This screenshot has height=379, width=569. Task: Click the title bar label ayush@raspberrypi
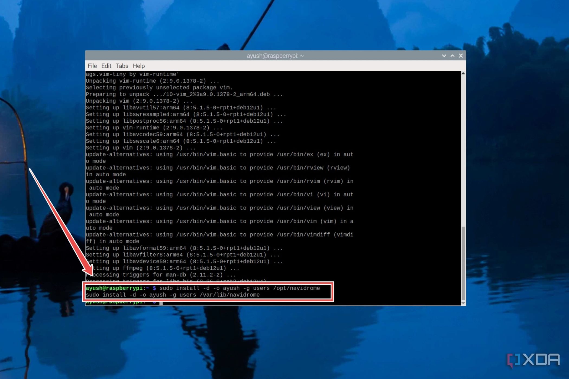[x=274, y=55]
